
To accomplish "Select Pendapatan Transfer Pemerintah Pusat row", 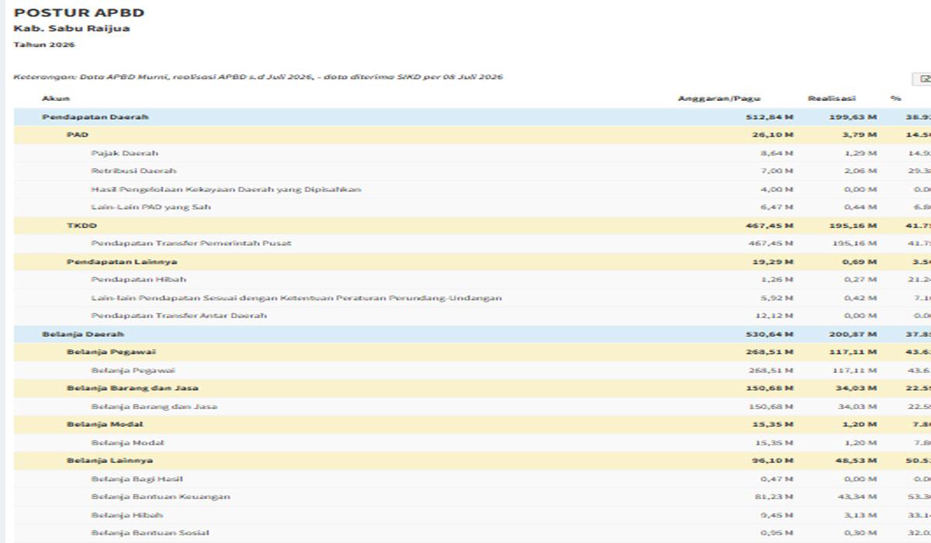I will click(x=472, y=244).
